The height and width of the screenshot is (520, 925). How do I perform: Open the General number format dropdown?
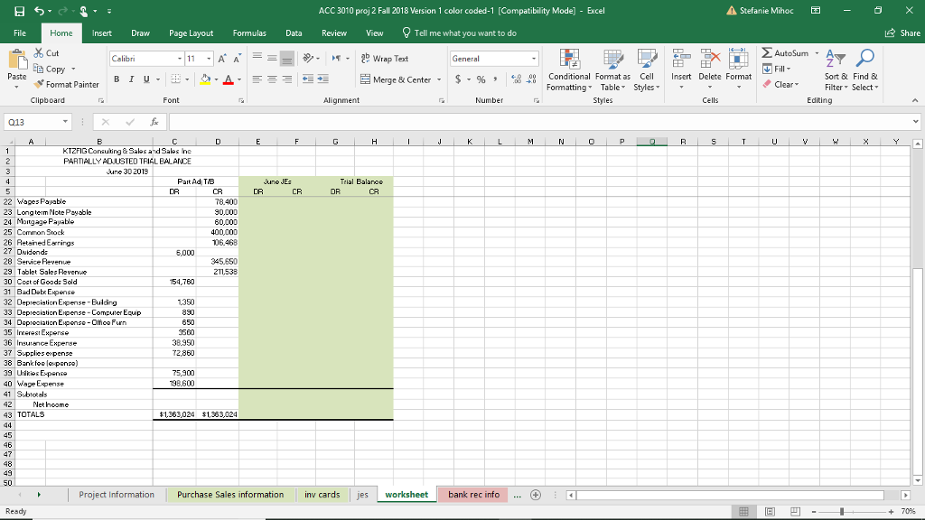coord(534,59)
